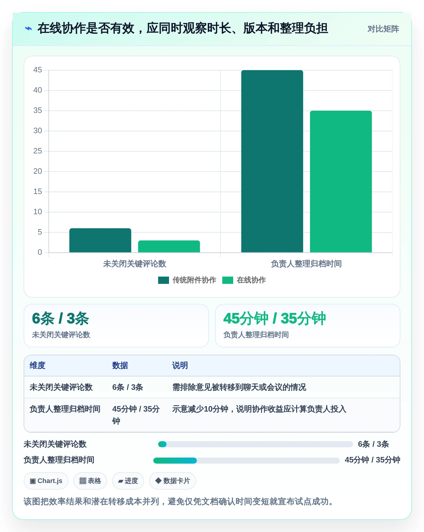Click the y-axis label 45
Screen dimensions: 424x532
38,70
